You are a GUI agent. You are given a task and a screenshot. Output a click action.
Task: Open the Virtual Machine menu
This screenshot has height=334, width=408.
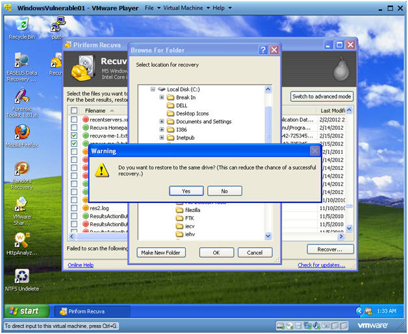186,8
